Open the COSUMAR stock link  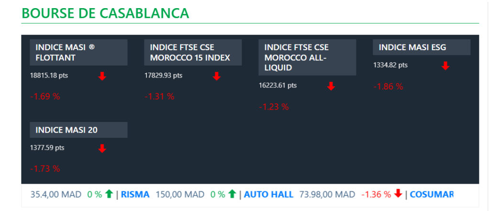pyautogui.click(x=431, y=194)
